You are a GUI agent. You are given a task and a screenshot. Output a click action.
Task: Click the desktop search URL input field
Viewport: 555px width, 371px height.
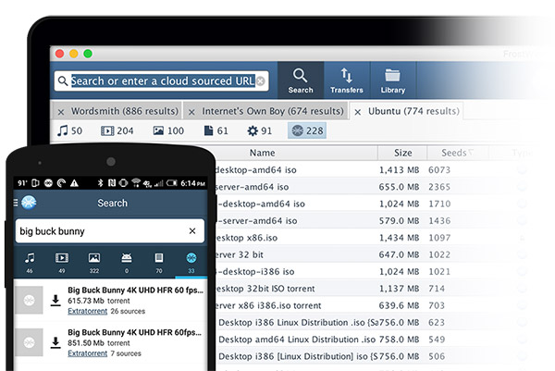(163, 81)
